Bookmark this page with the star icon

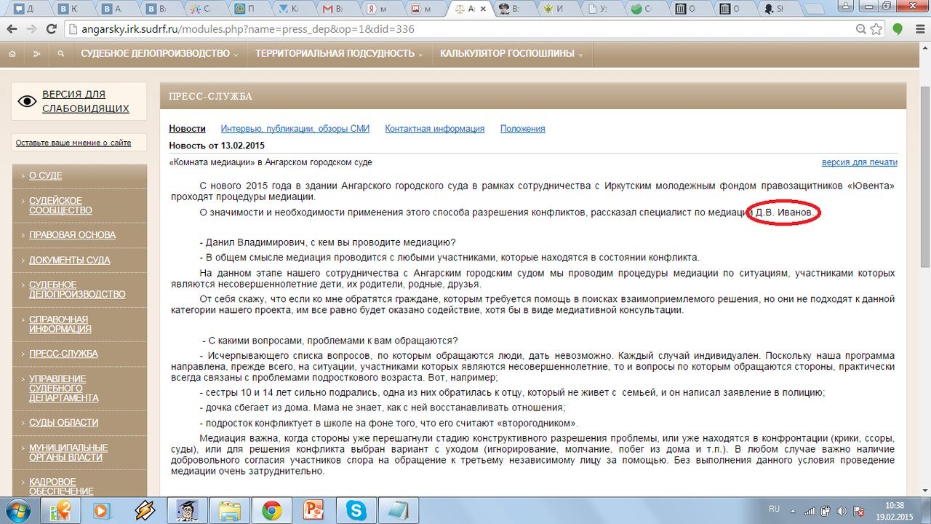[x=876, y=30]
